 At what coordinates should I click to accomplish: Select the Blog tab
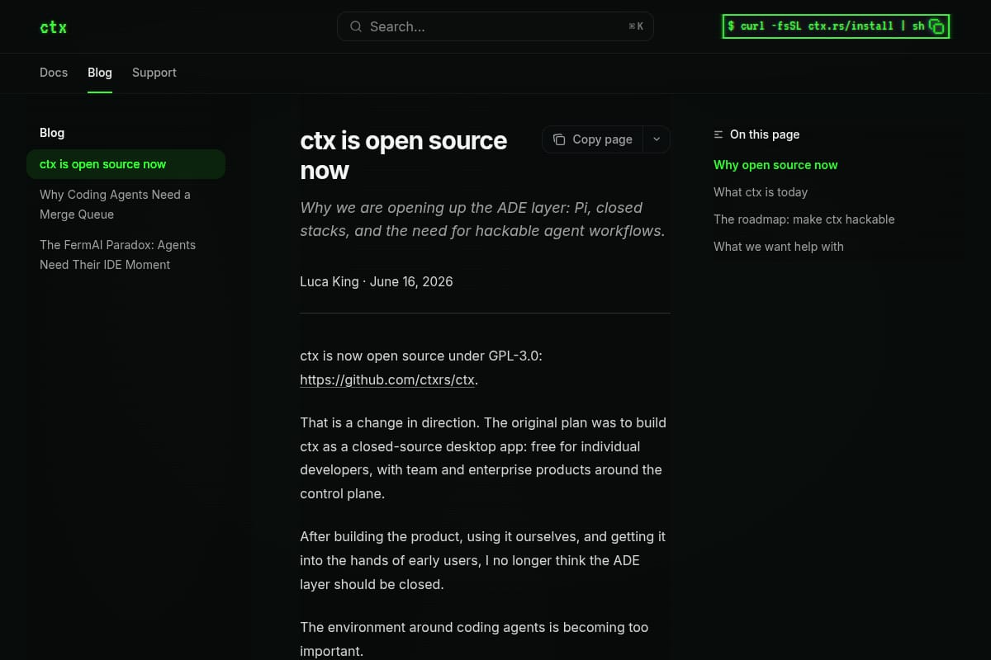click(x=100, y=73)
